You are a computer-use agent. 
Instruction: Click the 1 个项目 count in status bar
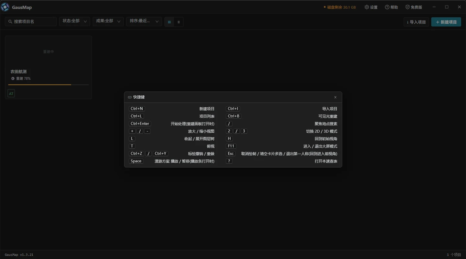pos(454,255)
